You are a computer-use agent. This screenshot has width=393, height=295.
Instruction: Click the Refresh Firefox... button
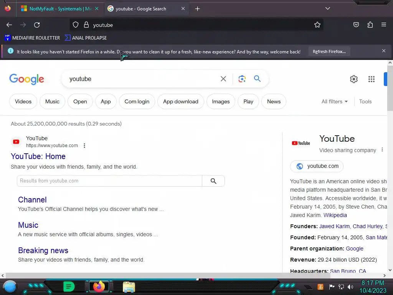329,51
